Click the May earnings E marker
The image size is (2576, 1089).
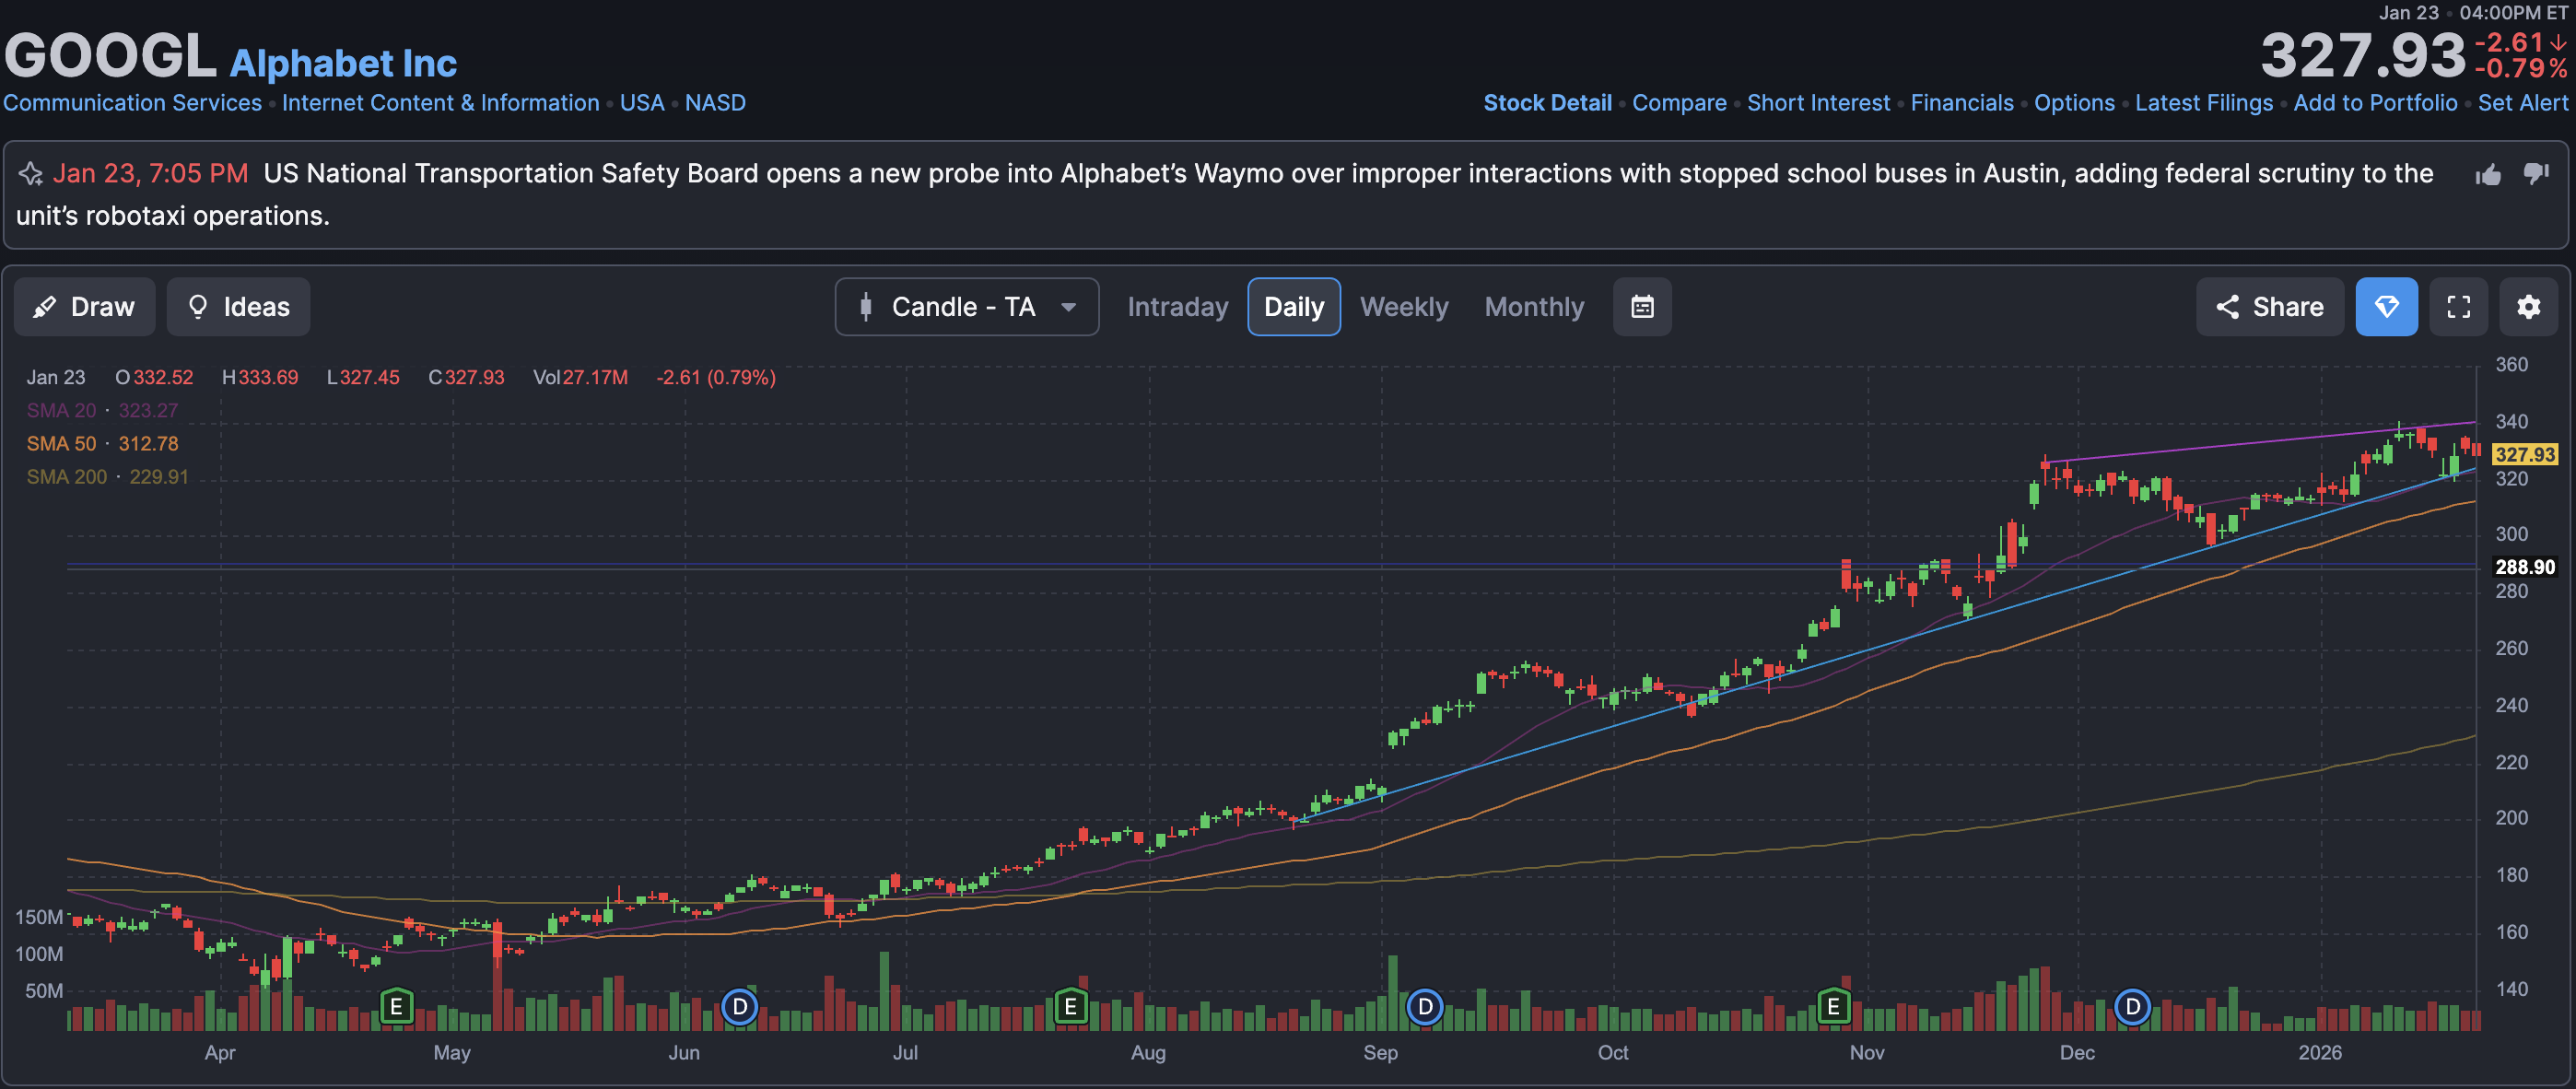pyautogui.click(x=396, y=1006)
